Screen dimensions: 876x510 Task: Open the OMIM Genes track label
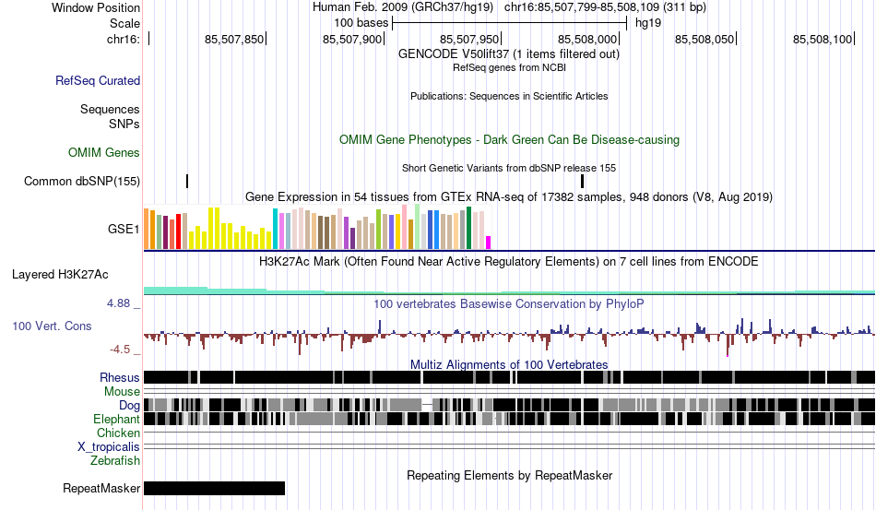click(104, 152)
